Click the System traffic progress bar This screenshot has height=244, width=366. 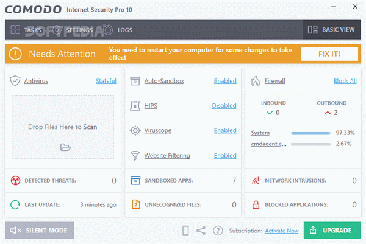[x=311, y=133]
